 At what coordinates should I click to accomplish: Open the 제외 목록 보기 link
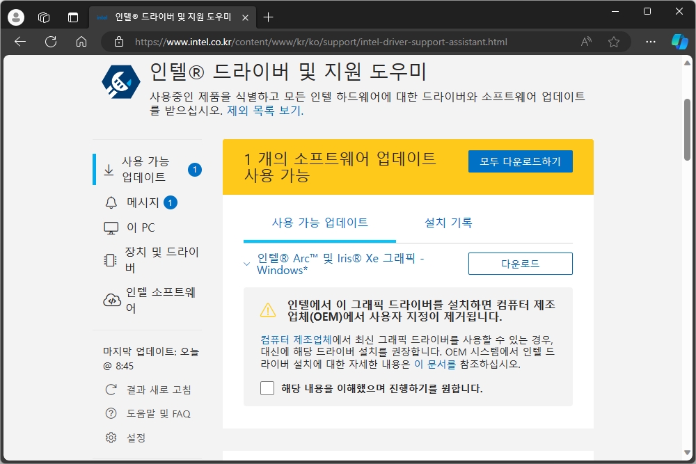(265, 110)
